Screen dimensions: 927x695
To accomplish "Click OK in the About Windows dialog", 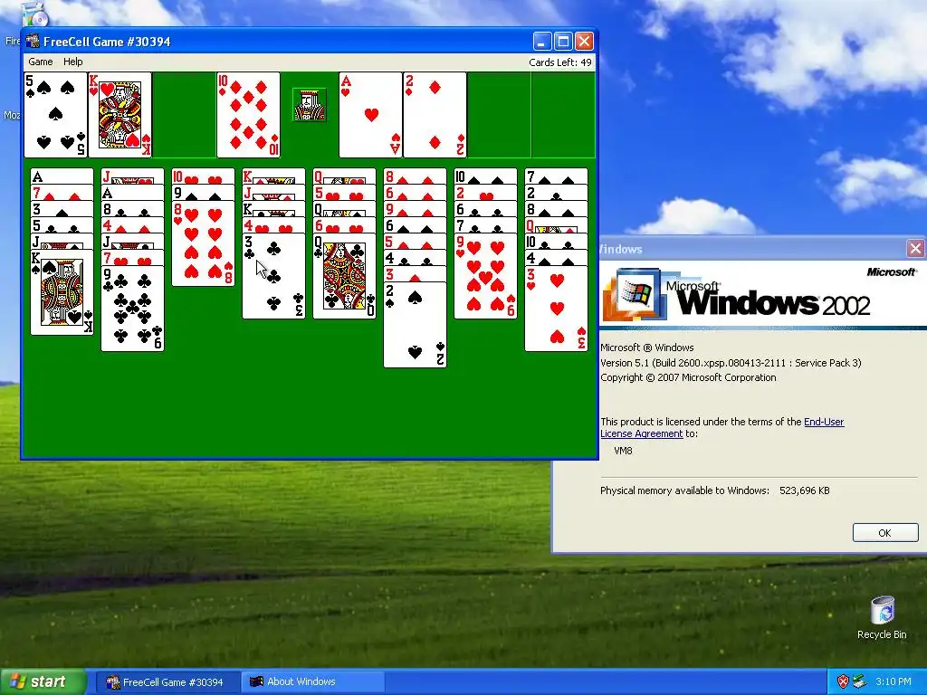I will [885, 532].
